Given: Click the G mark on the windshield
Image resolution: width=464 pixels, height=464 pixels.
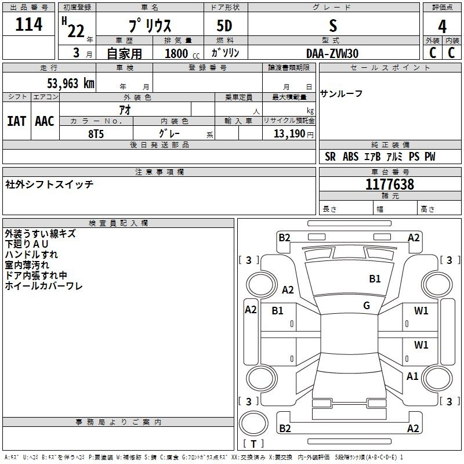Looking at the screenshot, I should point(367,306).
